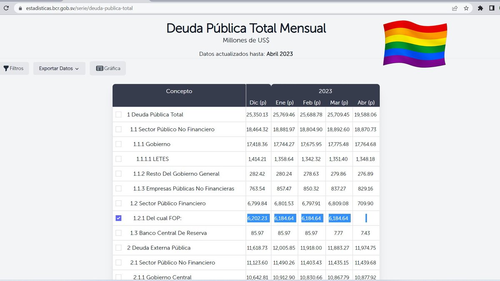The height and width of the screenshot is (281, 500).
Task: Click the Deuda Pública Total Mensual title
Action: 246,28
